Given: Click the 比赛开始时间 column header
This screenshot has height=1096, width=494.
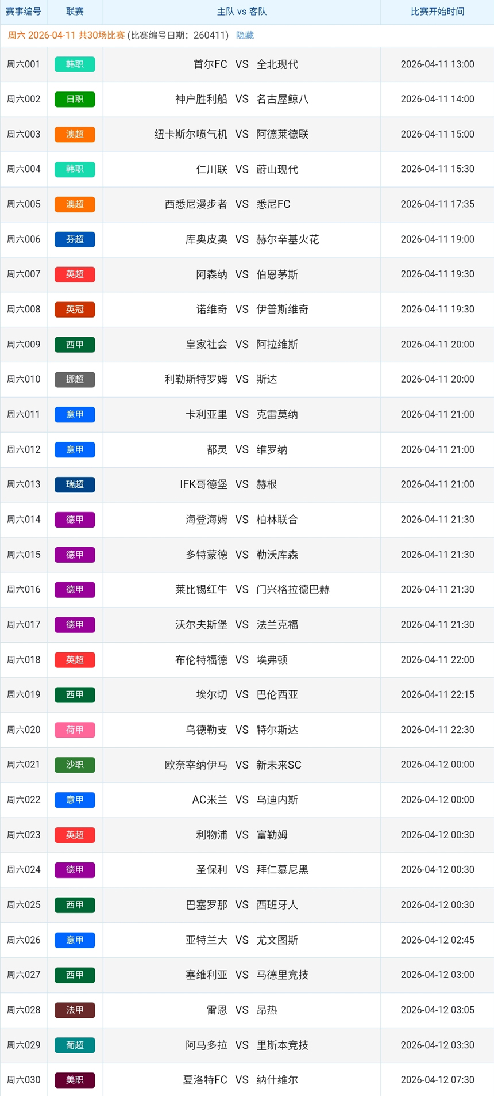Looking at the screenshot, I should pos(437,12).
